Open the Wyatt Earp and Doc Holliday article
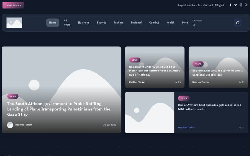The image size is (250, 156). point(217,73)
